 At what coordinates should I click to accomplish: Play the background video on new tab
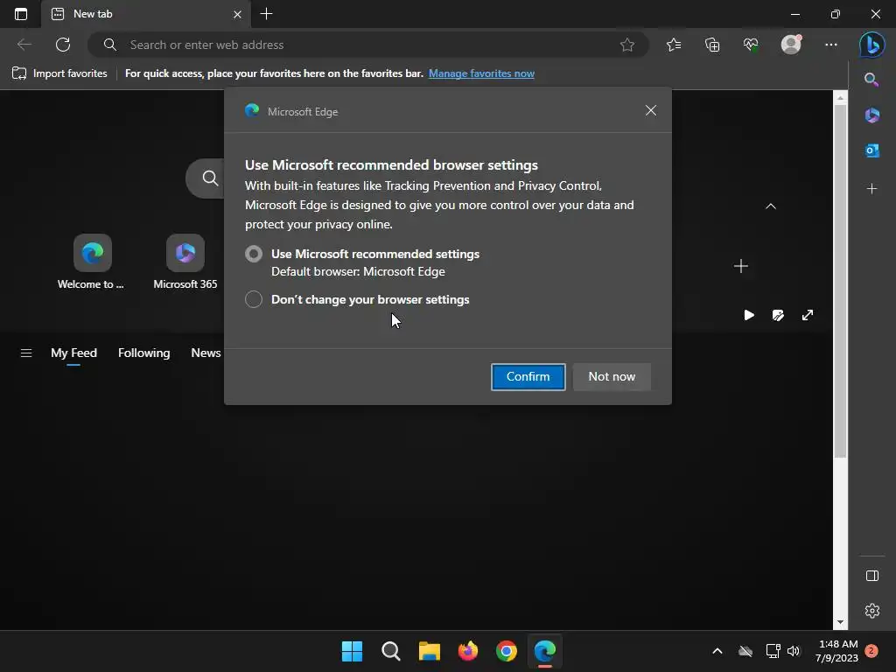point(749,315)
